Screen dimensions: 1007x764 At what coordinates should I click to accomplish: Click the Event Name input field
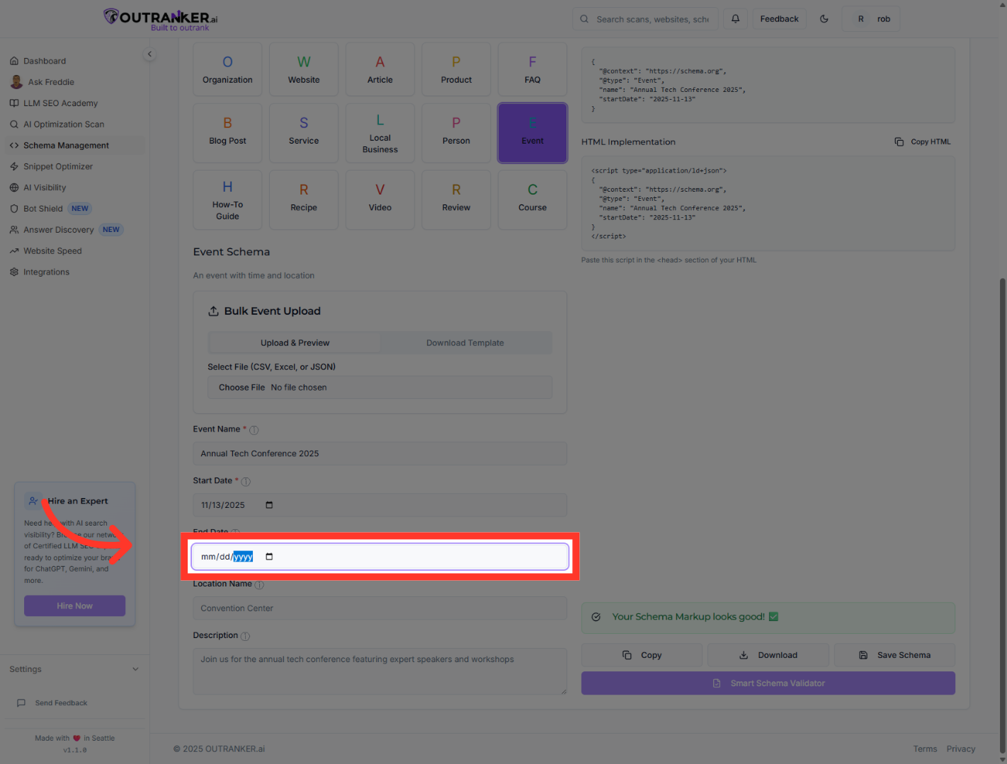pyautogui.click(x=380, y=453)
